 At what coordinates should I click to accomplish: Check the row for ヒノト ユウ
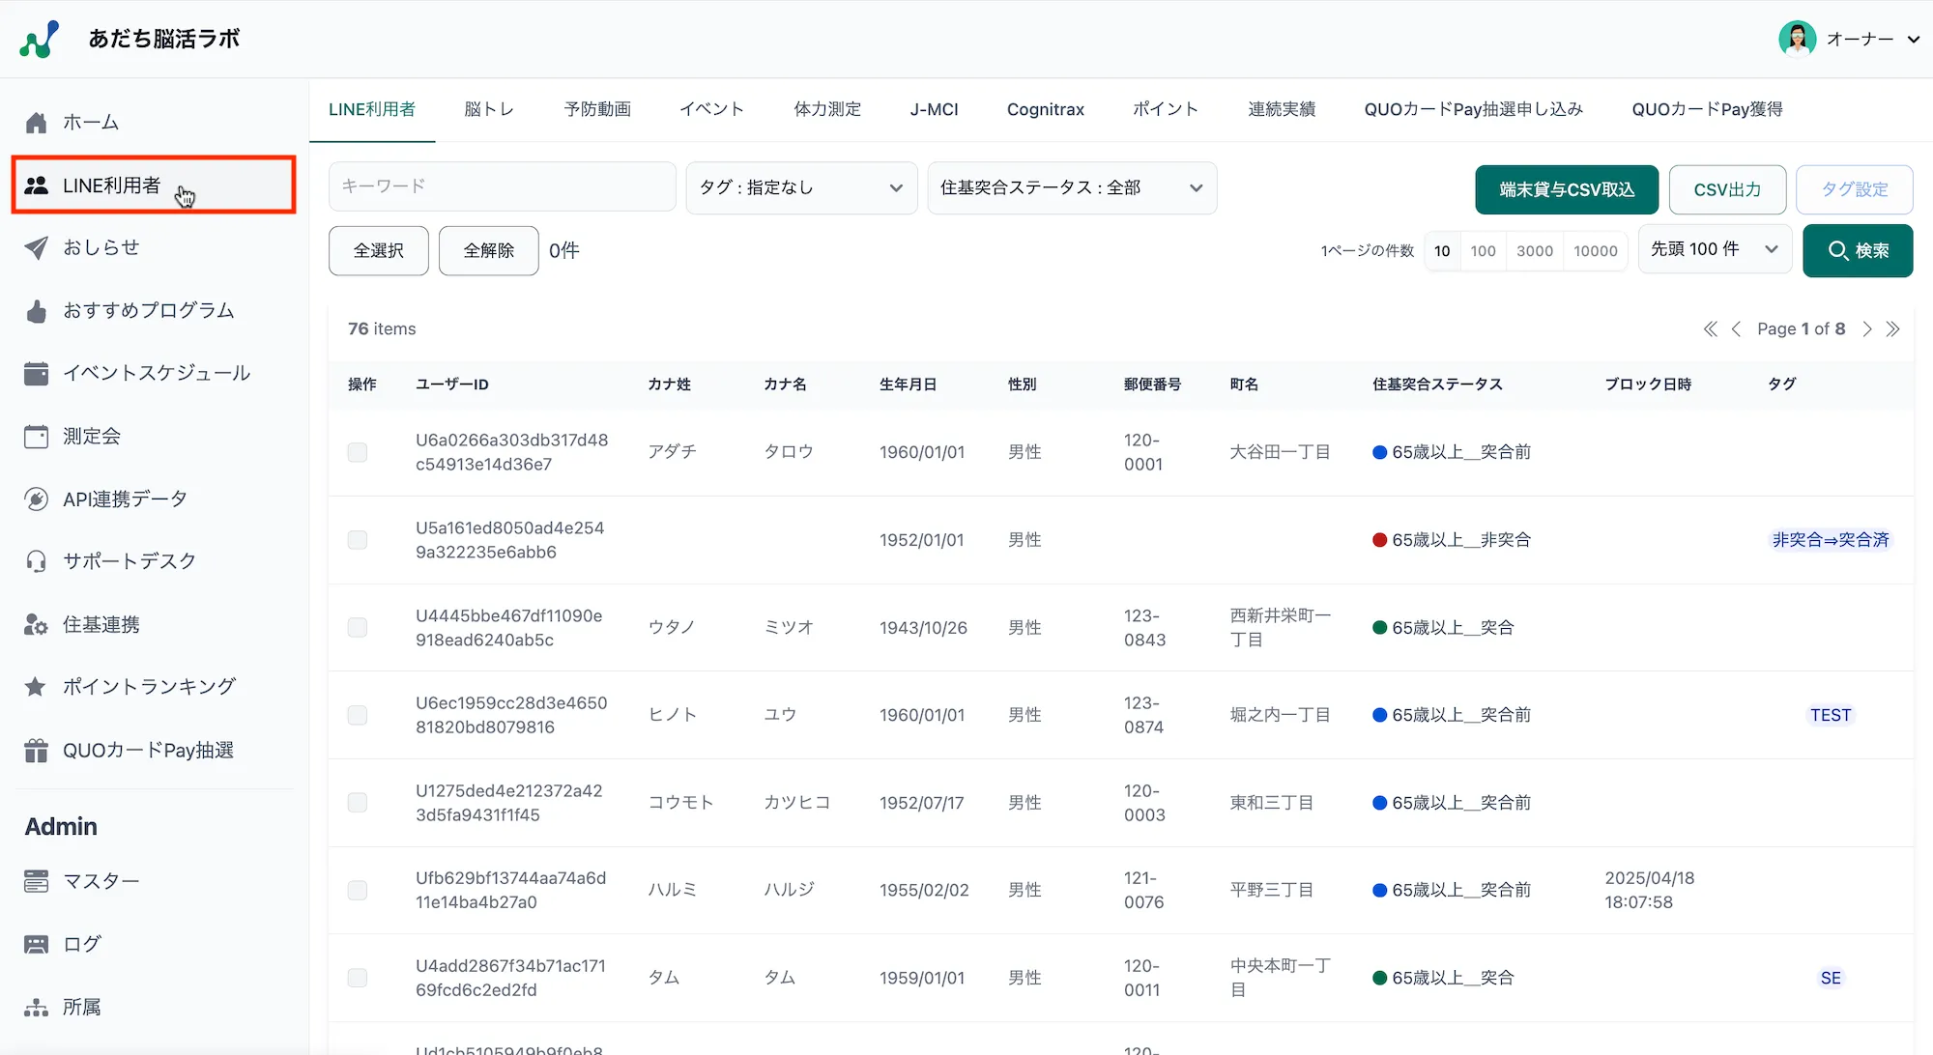[x=358, y=715]
